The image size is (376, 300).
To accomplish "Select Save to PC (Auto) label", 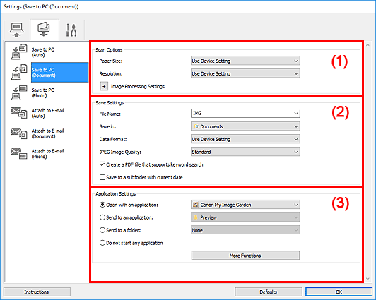I will pos(42,52).
